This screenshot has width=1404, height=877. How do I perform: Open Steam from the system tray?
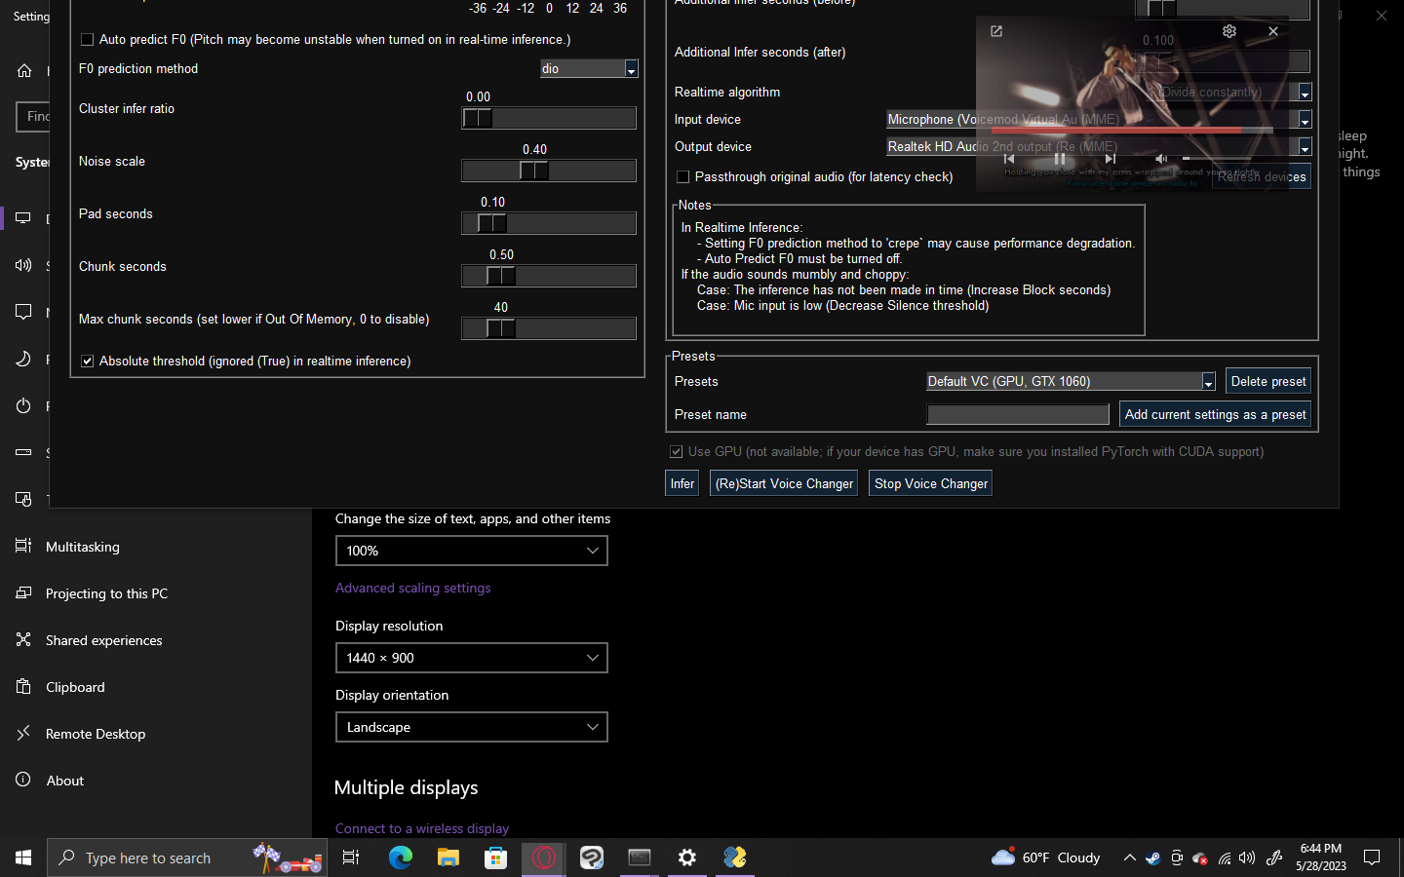tap(1152, 858)
